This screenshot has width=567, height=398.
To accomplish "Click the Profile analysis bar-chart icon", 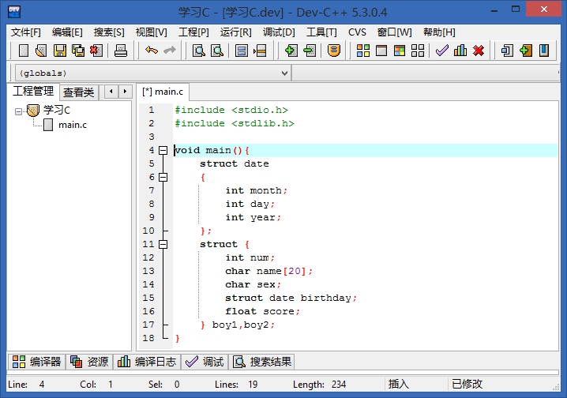I will (x=460, y=51).
